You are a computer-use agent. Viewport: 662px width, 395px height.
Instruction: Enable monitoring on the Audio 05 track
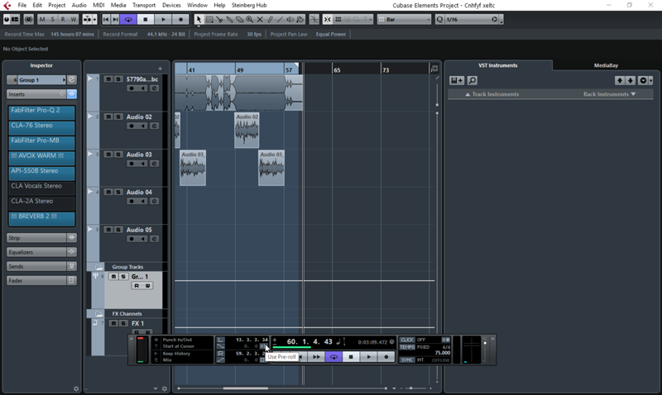coord(142,240)
